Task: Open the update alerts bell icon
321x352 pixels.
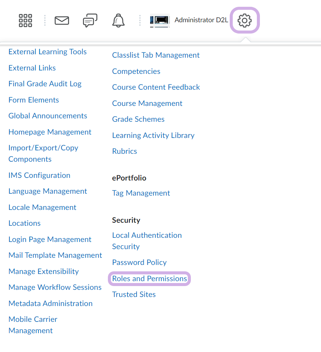Action: tap(118, 20)
